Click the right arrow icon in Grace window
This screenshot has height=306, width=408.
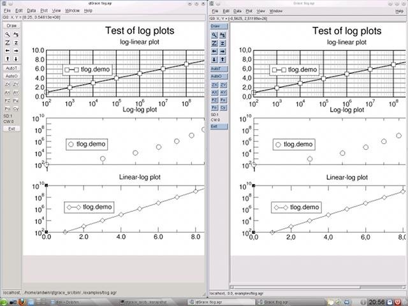tap(222, 52)
